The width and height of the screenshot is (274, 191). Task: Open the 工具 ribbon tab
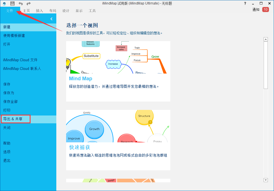tap(92, 11)
